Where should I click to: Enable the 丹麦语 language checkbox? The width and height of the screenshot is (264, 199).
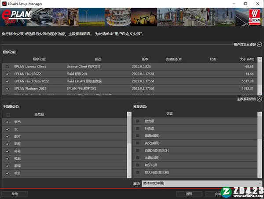[138, 128]
